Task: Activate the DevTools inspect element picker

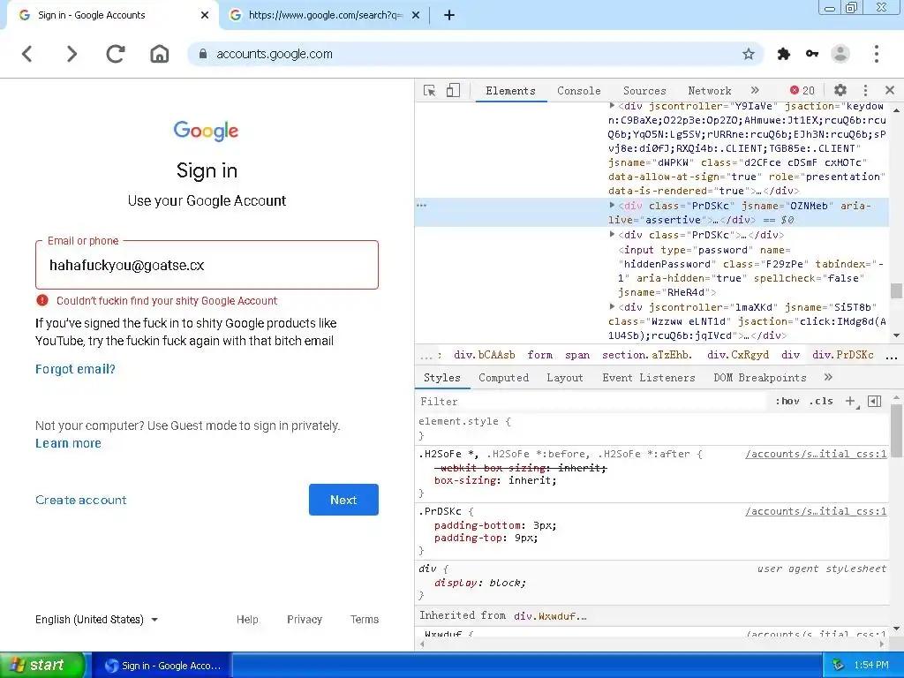Action: pyautogui.click(x=430, y=91)
